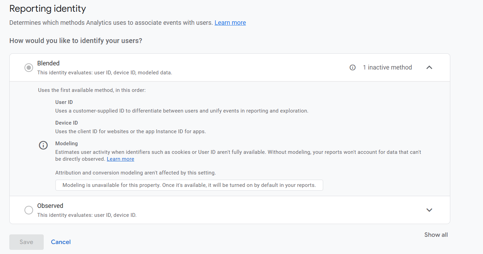Click Cancel to discard changes
483x254 pixels.
point(61,242)
